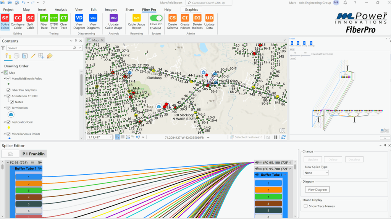
Task: Open coordinate format dropdown
Action: click(x=208, y=137)
